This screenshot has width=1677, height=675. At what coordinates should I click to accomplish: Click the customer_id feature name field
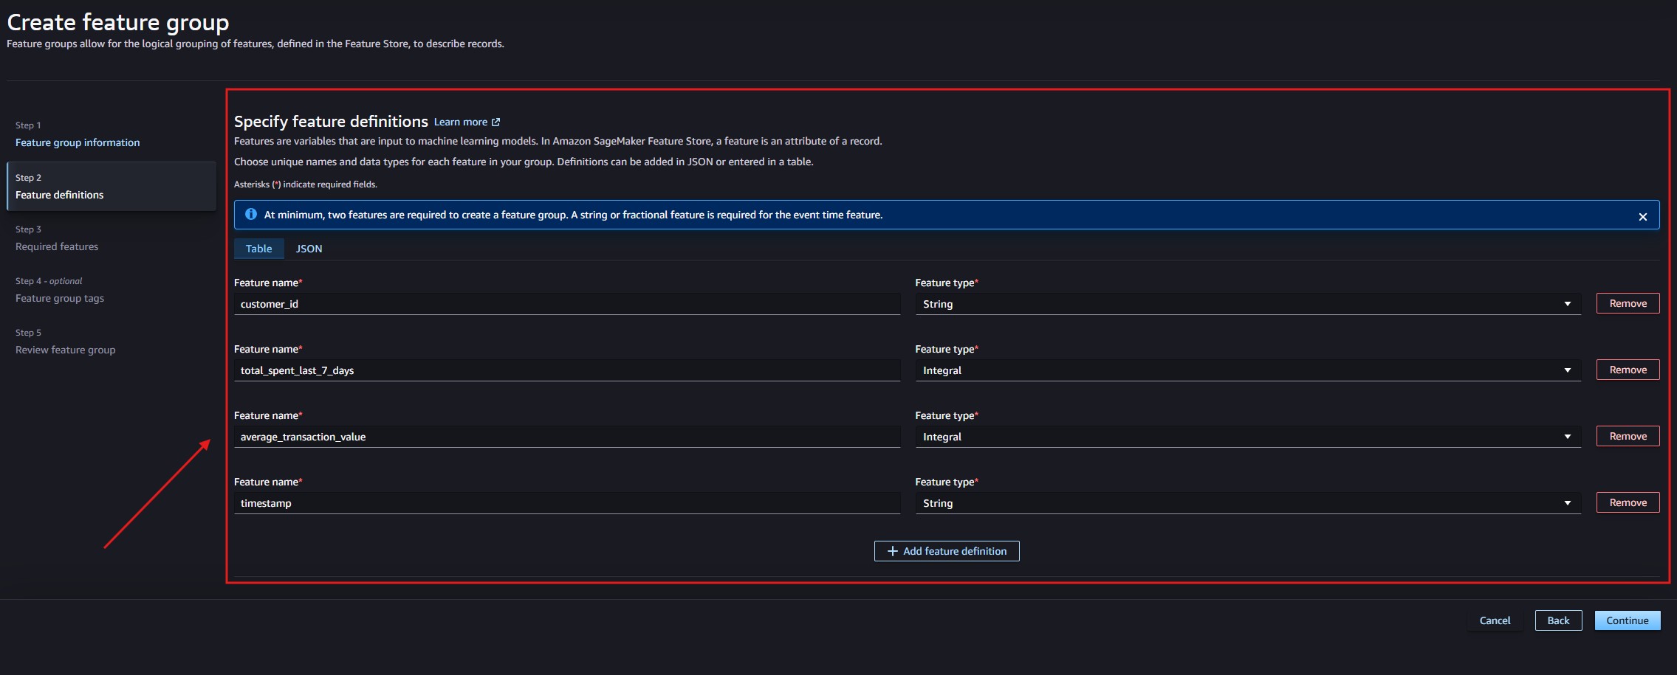pos(566,304)
